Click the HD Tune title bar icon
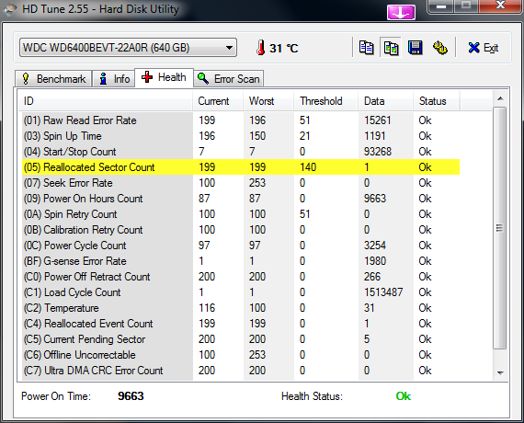The width and height of the screenshot is (524, 423). point(10,9)
